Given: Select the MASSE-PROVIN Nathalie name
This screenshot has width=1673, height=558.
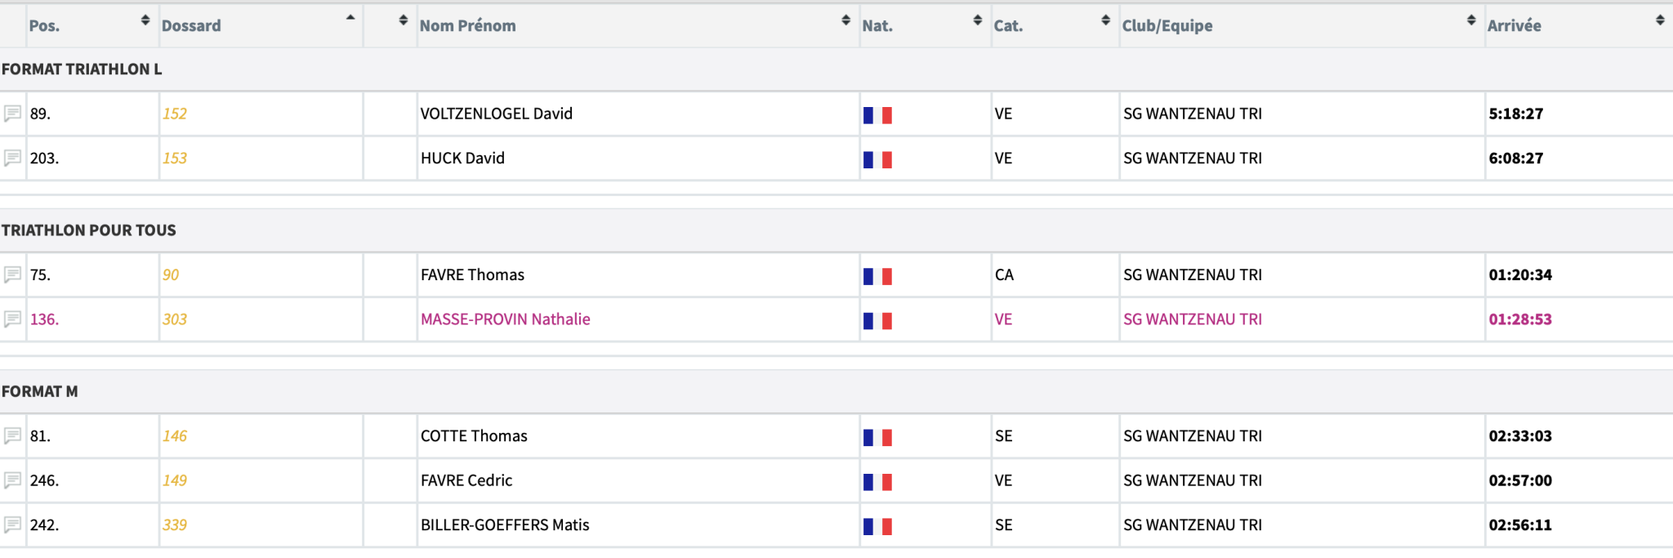Looking at the screenshot, I should [505, 319].
